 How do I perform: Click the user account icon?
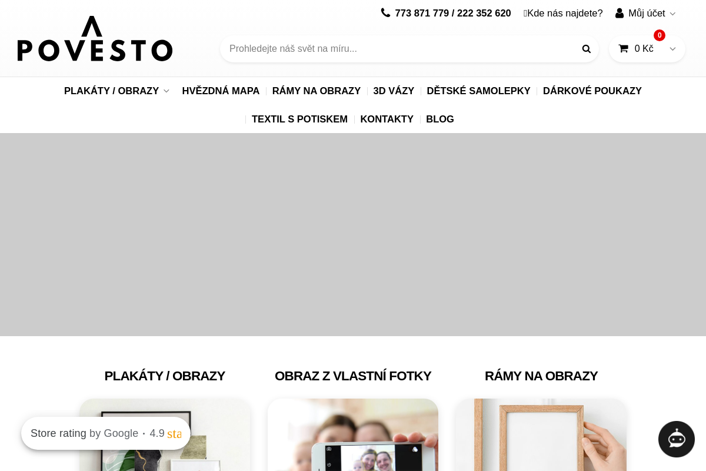(620, 13)
